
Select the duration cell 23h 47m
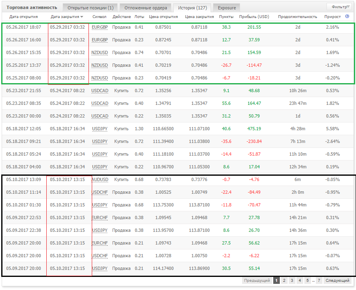tap(298, 104)
